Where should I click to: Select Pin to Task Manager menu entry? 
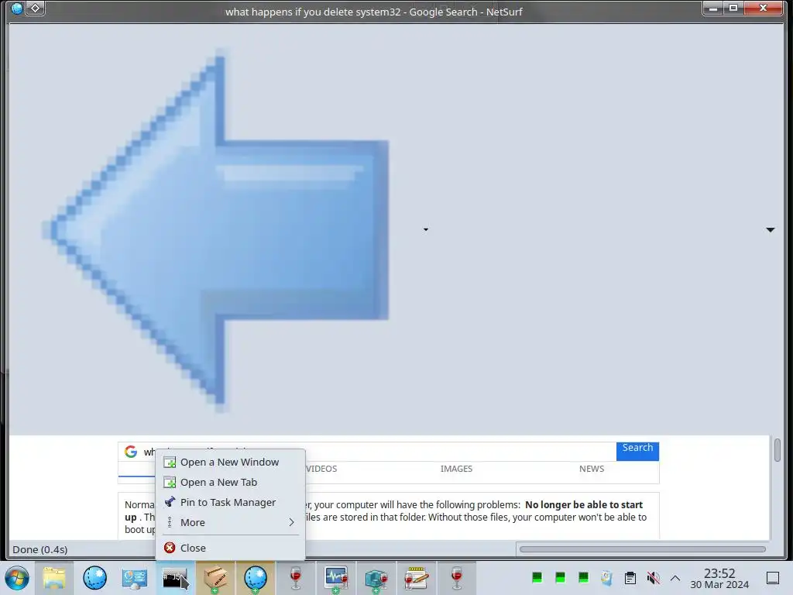230,502
